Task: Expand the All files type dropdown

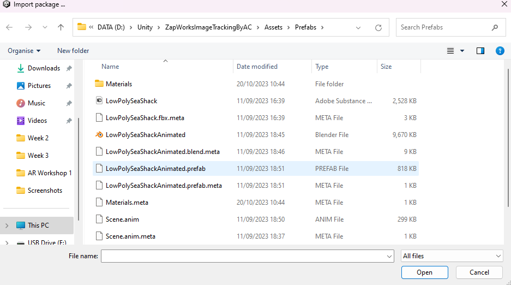Action: [x=452, y=256]
